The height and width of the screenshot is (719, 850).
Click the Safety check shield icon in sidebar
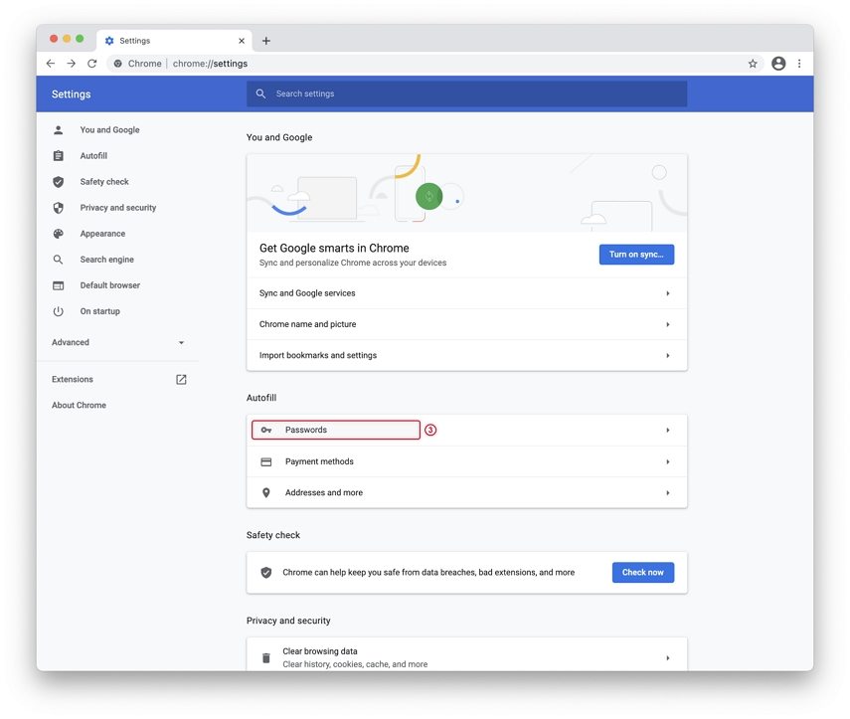(x=59, y=182)
